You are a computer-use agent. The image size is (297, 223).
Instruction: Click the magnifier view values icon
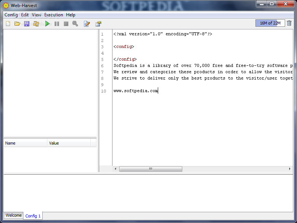click(75, 24)
